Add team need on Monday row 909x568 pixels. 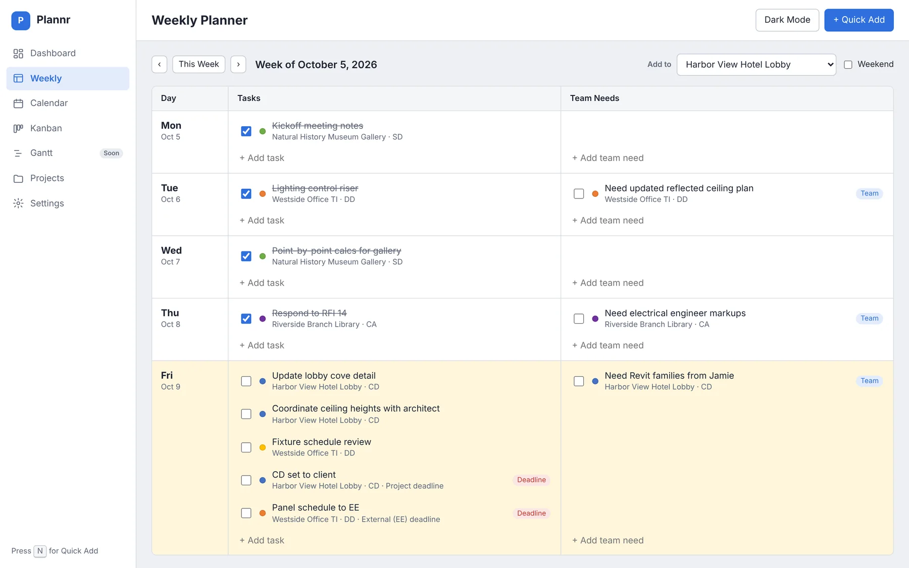pos(608,158)
